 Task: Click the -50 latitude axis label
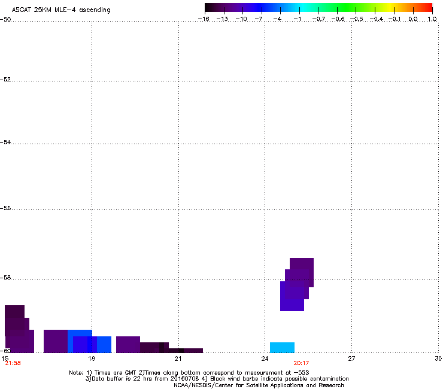(5, 20)
